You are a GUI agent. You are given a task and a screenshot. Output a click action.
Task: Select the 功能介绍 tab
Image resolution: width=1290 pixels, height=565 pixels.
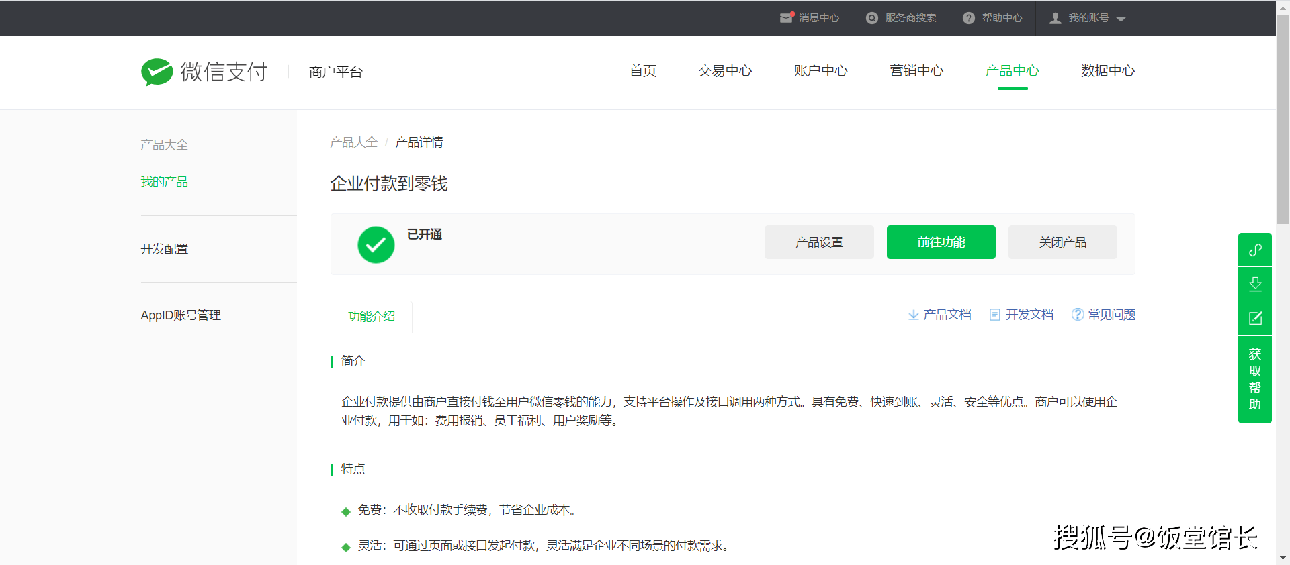tap(371, 316)
